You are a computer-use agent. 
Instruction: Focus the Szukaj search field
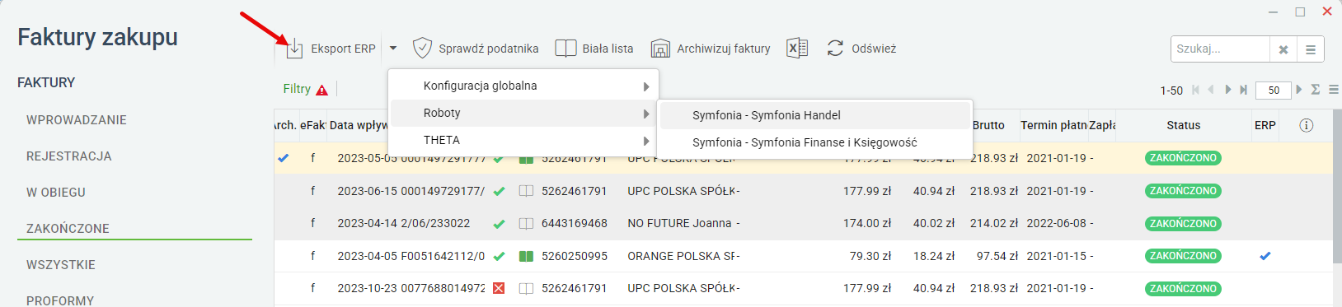tap(1220, 49)
